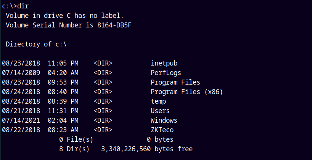The image size is (312, 160).
Task: Click the 'Volume in drive C' line
Action: click(x=65, y=16)
